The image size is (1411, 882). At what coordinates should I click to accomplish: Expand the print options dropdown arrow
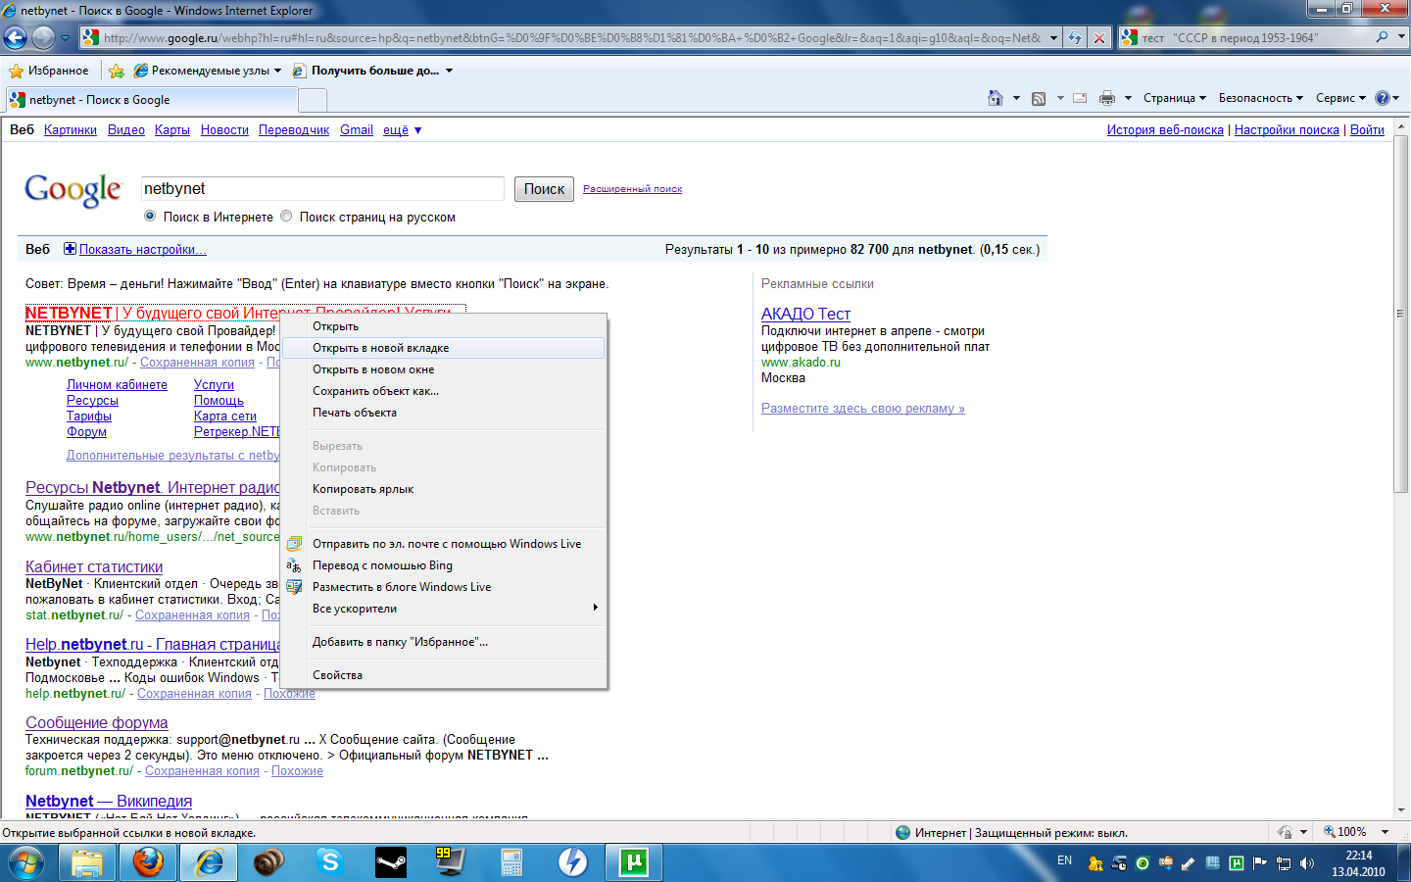click(1128, 98)
